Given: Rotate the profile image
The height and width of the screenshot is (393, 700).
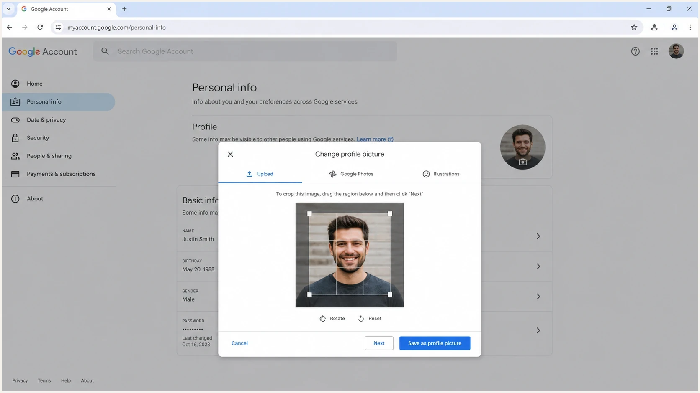Looking at the screenshot, I should pos(332,319).
